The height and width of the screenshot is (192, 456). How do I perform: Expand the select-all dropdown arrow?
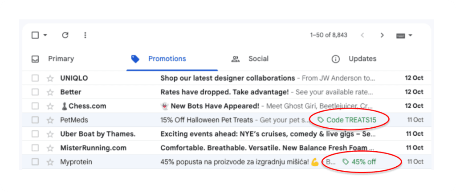(45, 35)
